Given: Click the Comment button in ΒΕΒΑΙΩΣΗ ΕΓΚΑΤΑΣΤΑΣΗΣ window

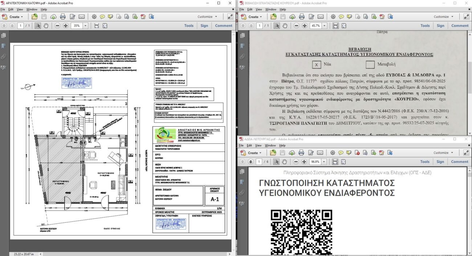Looking at the screenshot, I should click(460, 26).
